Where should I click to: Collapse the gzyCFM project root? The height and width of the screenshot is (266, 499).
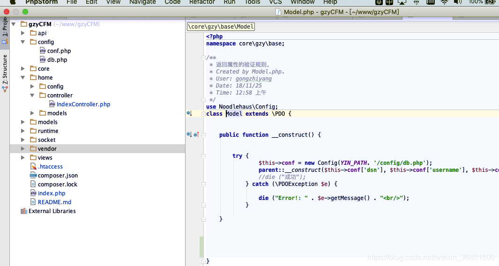coord(14,24)
